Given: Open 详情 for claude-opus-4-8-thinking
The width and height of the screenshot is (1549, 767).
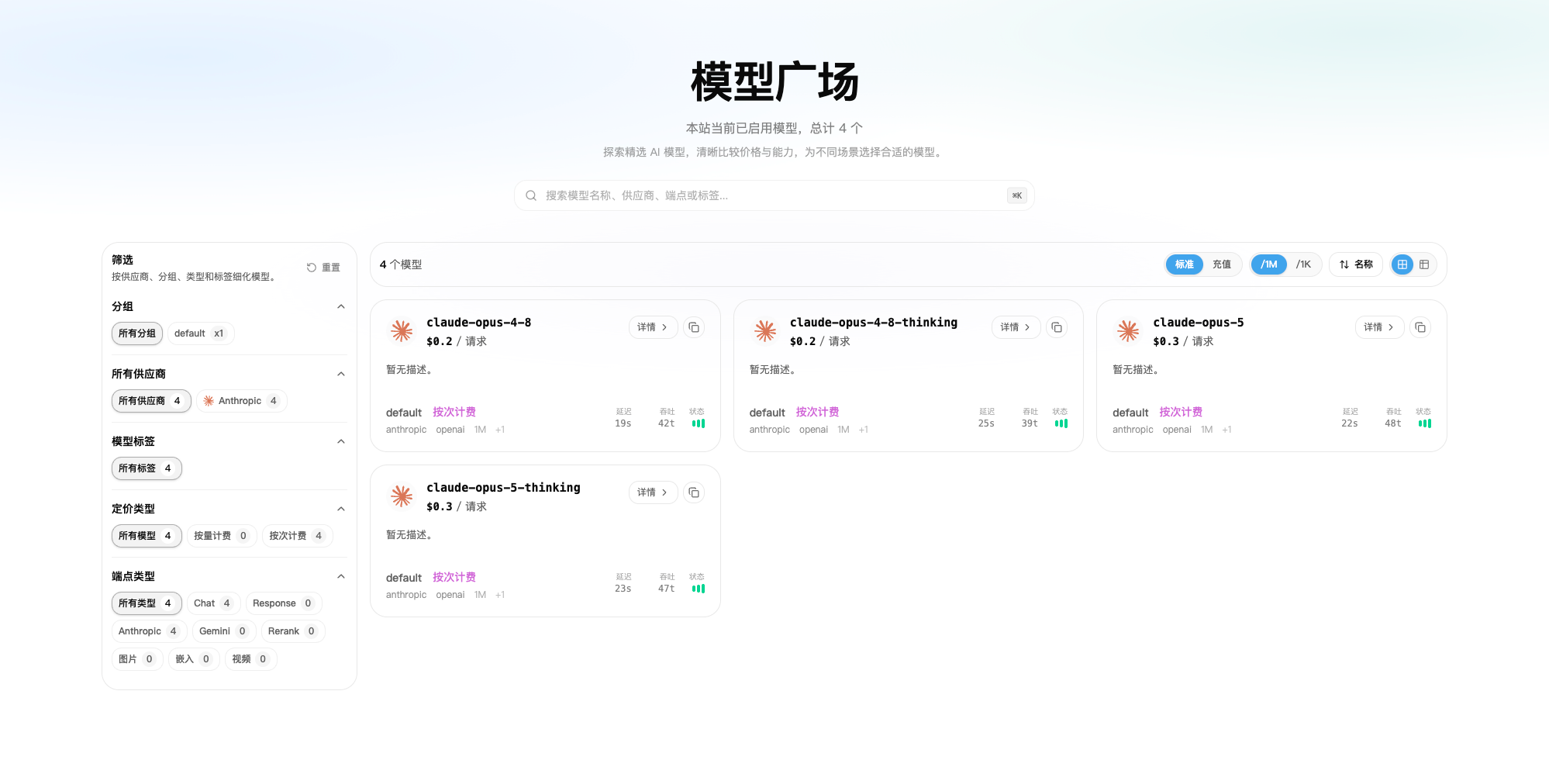Looking at the screenshot, I should tap(1016, 327).
